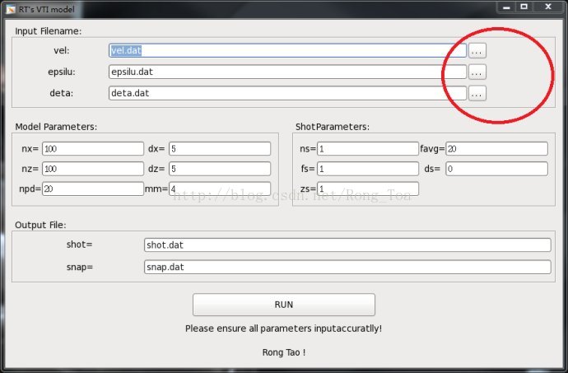568x373 pixels.
Task: Click the 'Model Parameters:' label
Action: click(56, 127)
